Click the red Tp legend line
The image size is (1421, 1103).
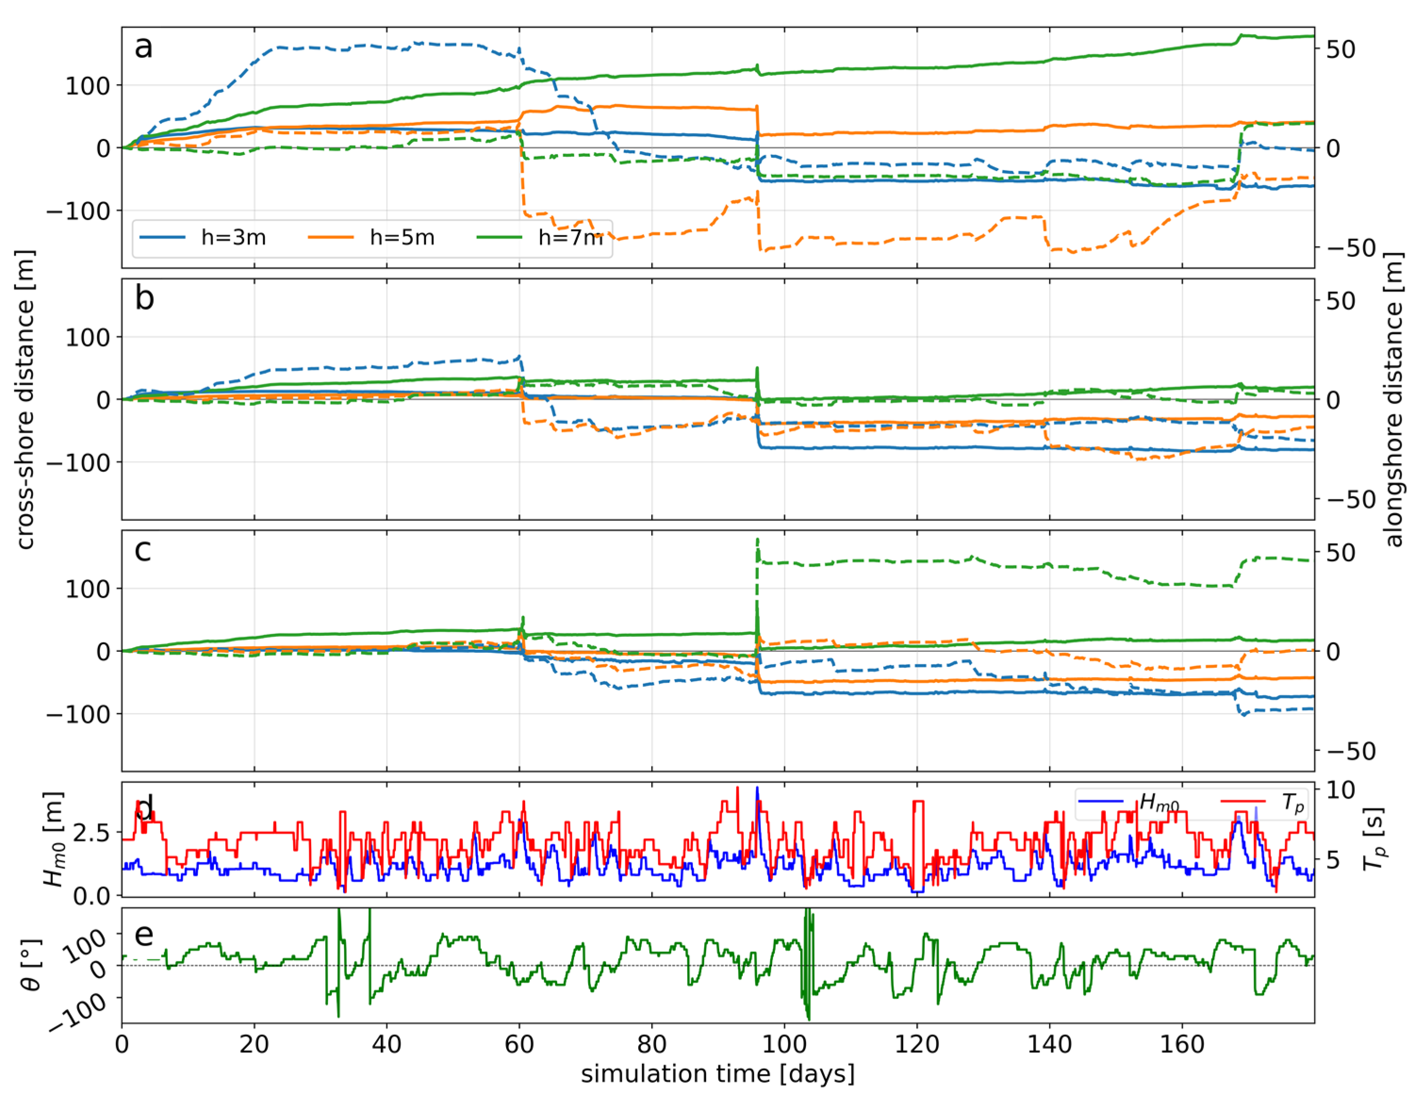pos(1243,801)
